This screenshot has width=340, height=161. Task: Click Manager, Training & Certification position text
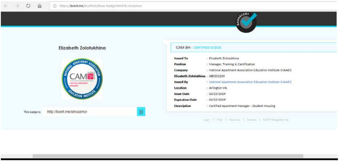(x=232, y=64)
